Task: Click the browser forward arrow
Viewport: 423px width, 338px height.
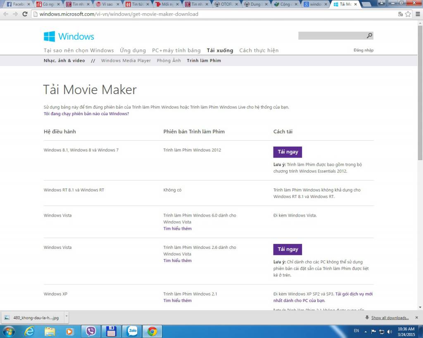Action: [15, 14]
